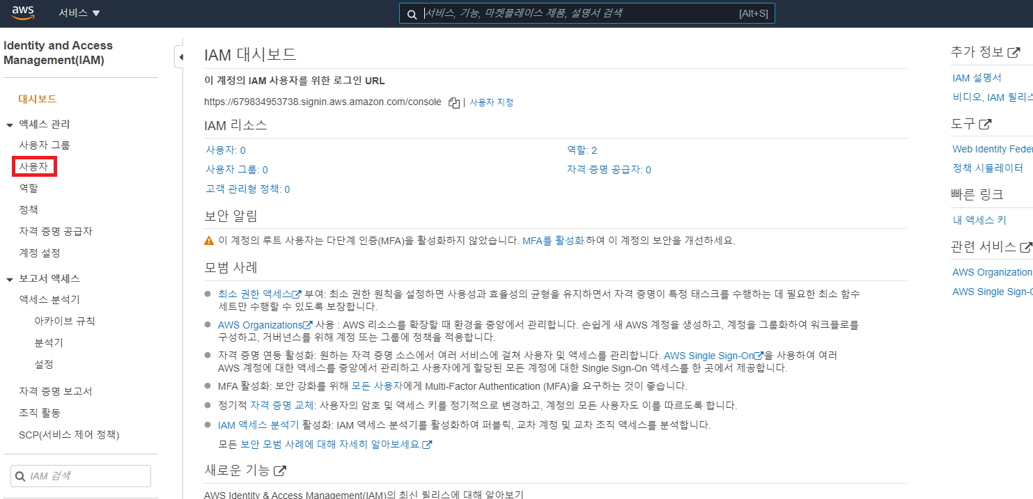Click external-link icon next to 관련 서비스

coord(1025,247)
